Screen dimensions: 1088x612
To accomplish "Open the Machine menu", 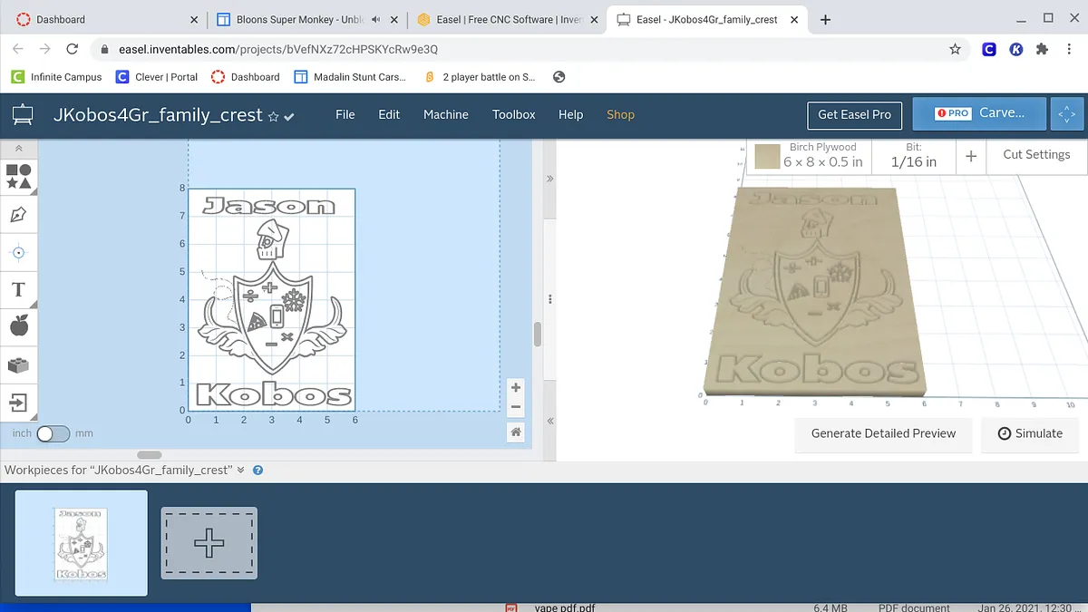I will 445,114.
